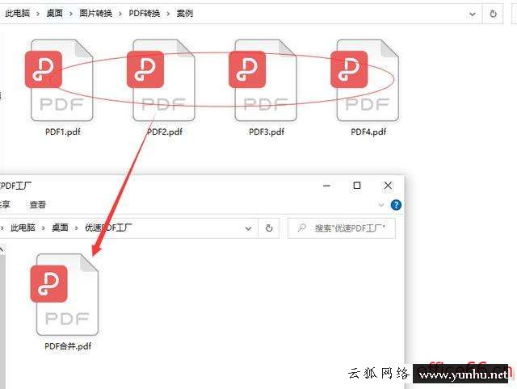Open the 查看 tab in PDF工厂 window
The height and width of the screenshot is (389, 517).
[x=38, y=205]
